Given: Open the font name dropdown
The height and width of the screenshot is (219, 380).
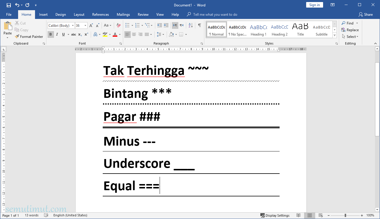Looking at the screenshot, I should pyautogui.click(x=73, y=26).
